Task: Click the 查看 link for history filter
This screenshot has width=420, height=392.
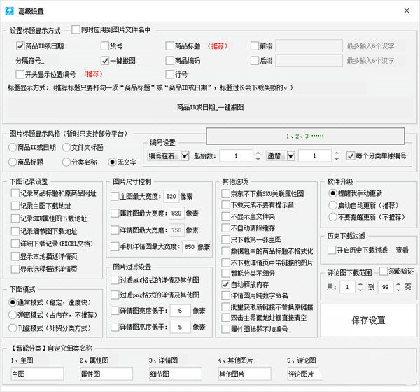Action: [402, 250]
